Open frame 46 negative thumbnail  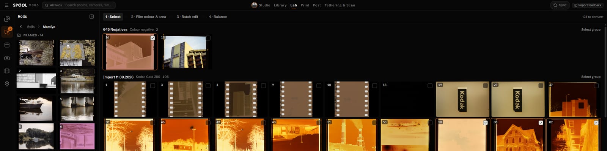pyautogui.click(x=185, y=135)
